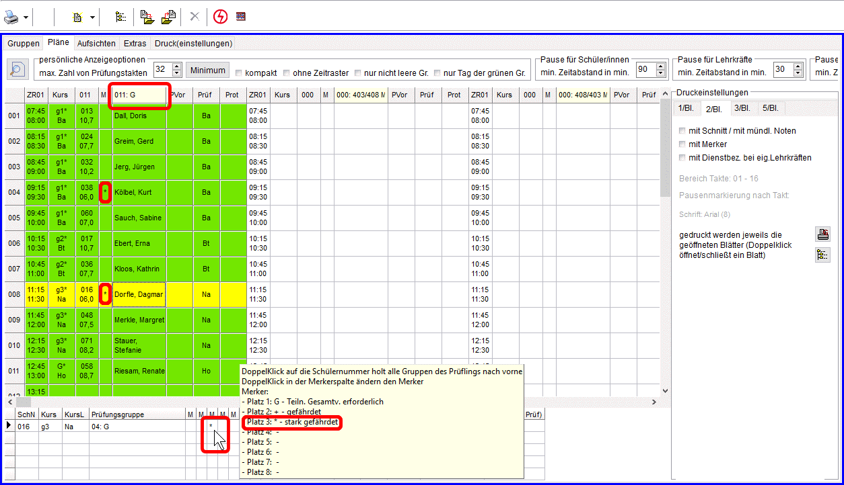This screenshot has width=844, height=485.
Task: Click the printer icon in the toolbar
Action: click(x=11, y=17)
